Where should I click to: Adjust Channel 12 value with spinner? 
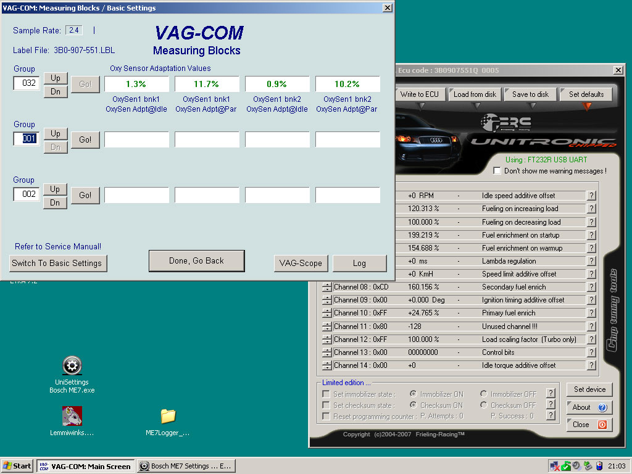[327, 339]
